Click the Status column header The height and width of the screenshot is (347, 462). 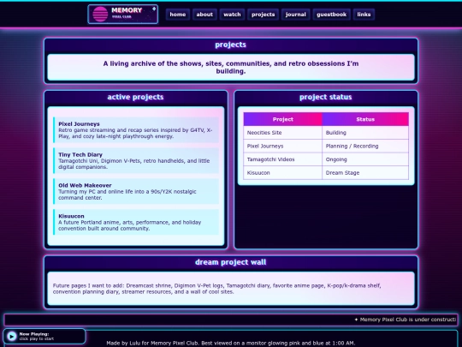(365, 119)
